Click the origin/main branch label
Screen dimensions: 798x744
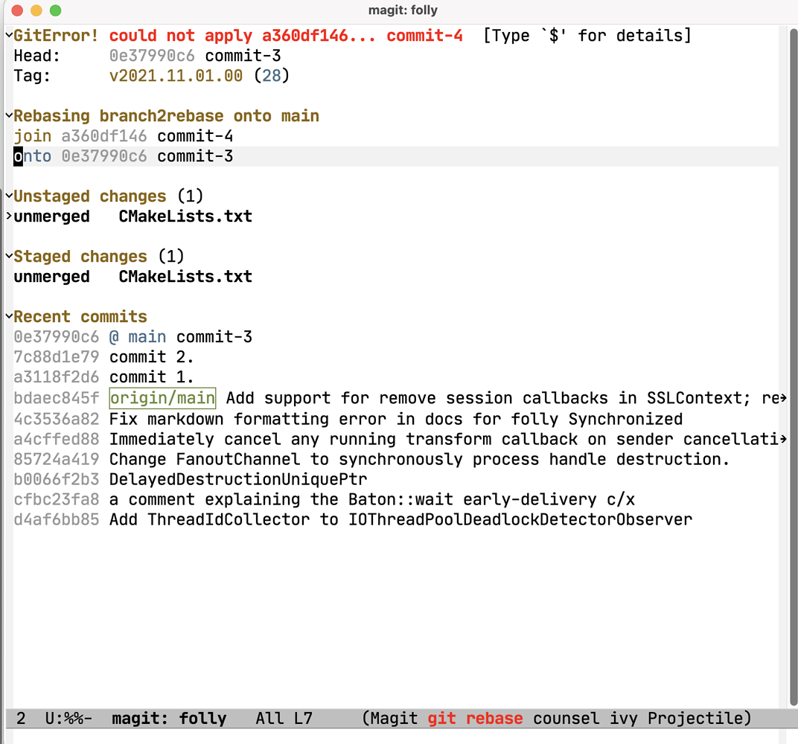[162, 398]
